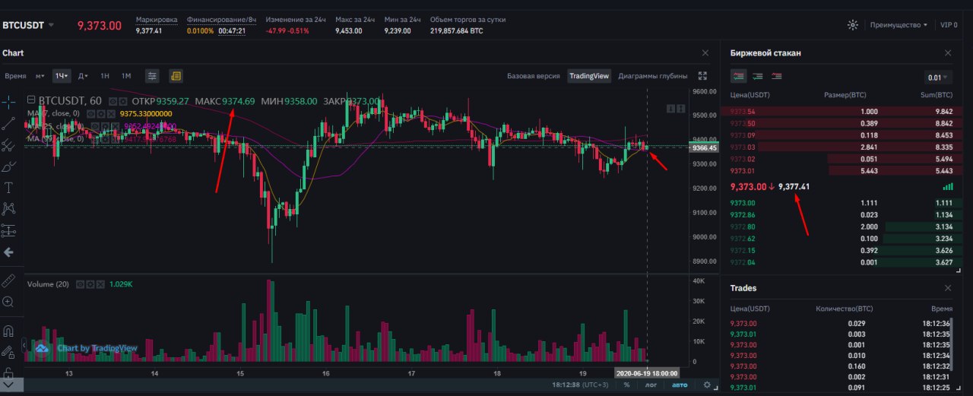Toggle BTCUSDT series visibility eye
Image resolution: width=973 pixels, height=396 pixels.
click(x=113, y=100)
